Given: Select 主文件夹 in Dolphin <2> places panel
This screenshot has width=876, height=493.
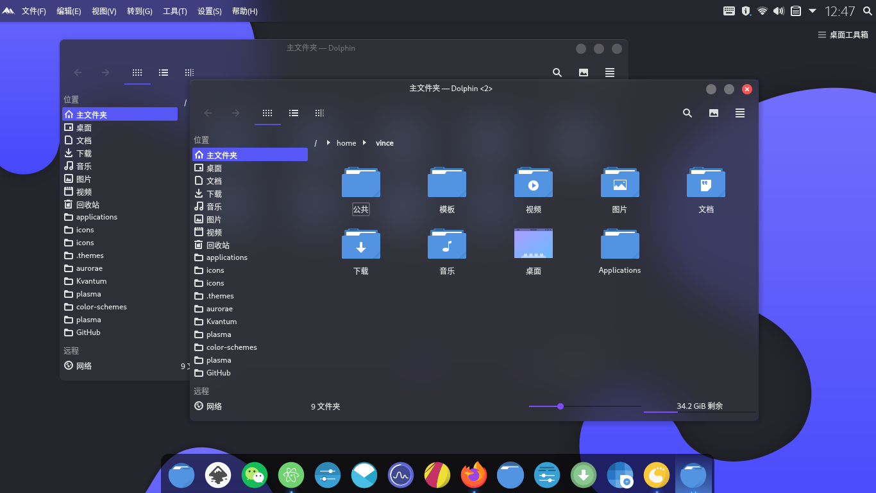Looking at the screenshot, I should (x=250, y=155).
